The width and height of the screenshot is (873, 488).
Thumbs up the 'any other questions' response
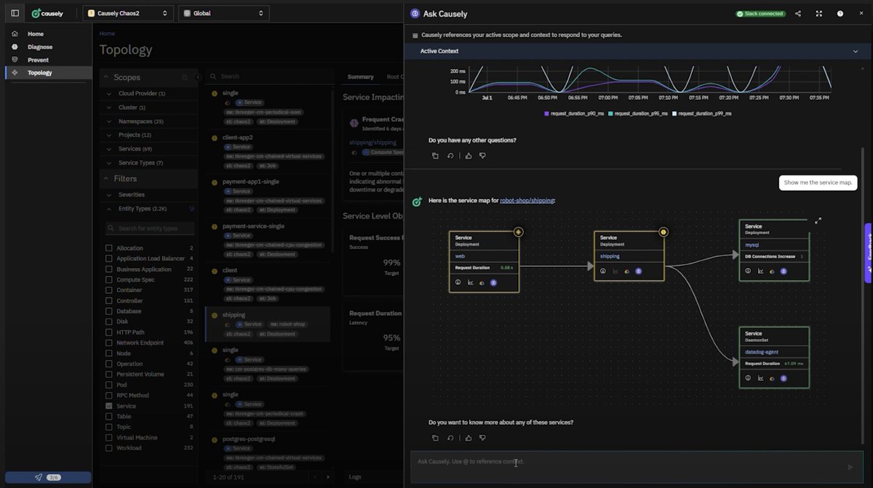(x=468, y=155)
